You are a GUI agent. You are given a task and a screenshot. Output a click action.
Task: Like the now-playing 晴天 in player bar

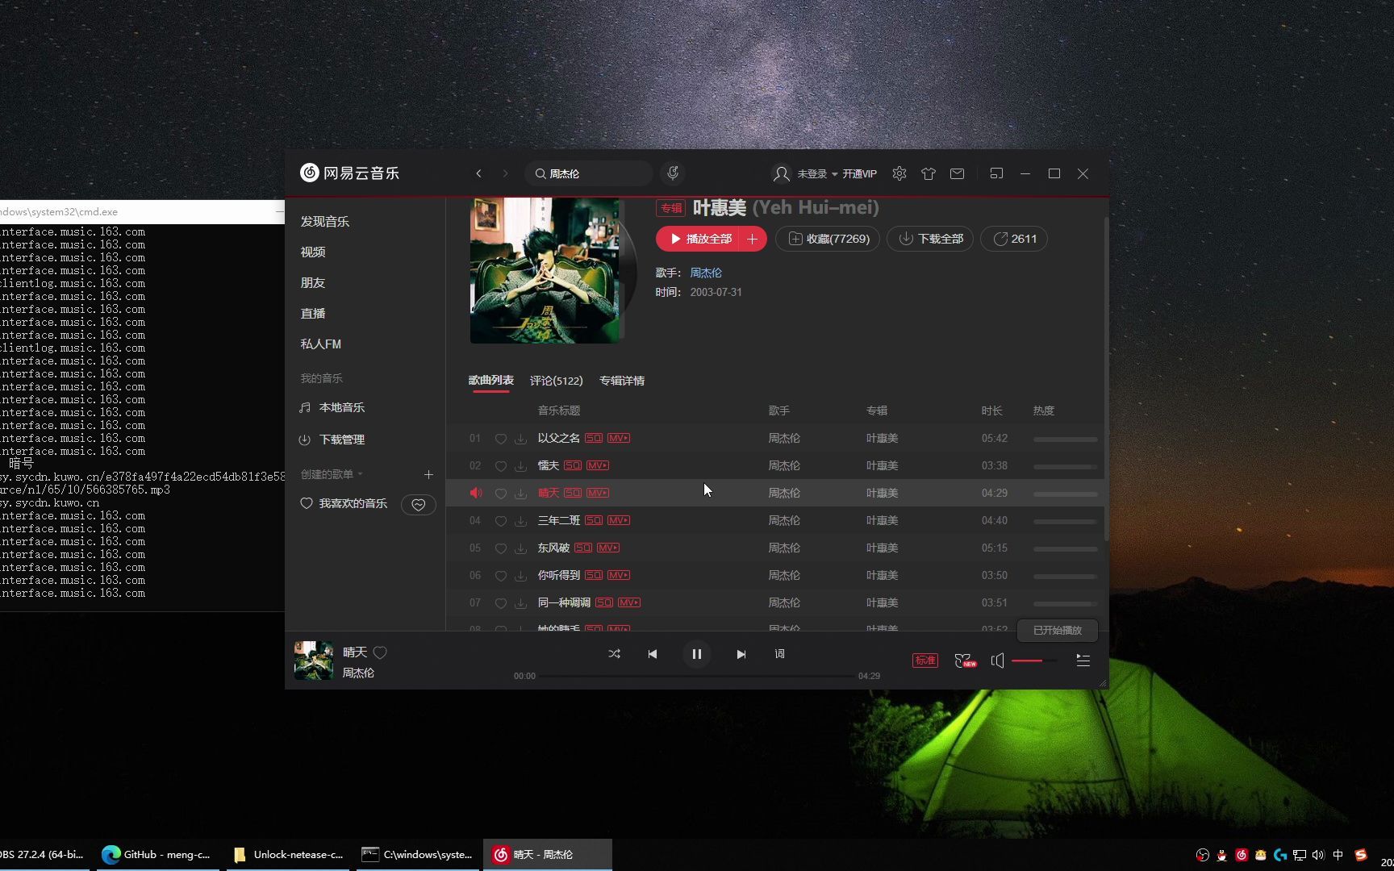tap(380, 652)
